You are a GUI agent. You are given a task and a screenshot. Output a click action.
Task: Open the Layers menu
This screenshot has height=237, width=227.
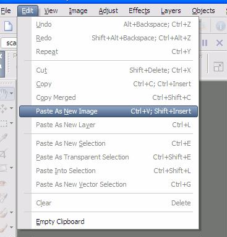click(x=171, y=11)
